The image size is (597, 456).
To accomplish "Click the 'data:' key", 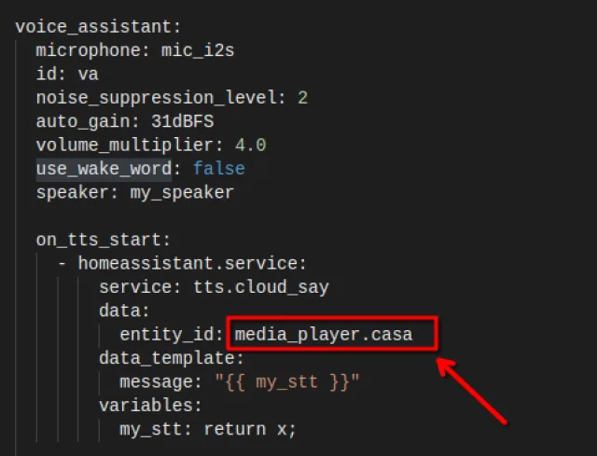I will click(124, 311).
